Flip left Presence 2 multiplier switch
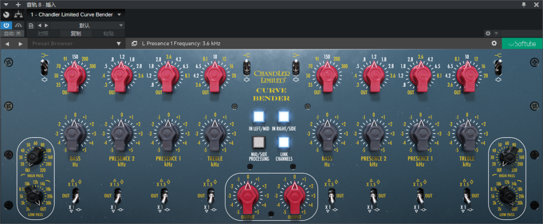This screenshot has width=543, height=224. [118, 196]
